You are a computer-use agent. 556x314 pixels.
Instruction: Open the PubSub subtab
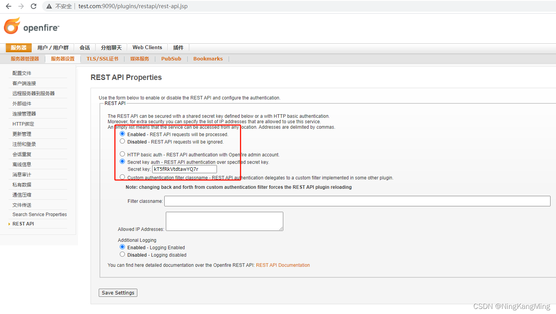pyautogui.click(x=171, y=59)
